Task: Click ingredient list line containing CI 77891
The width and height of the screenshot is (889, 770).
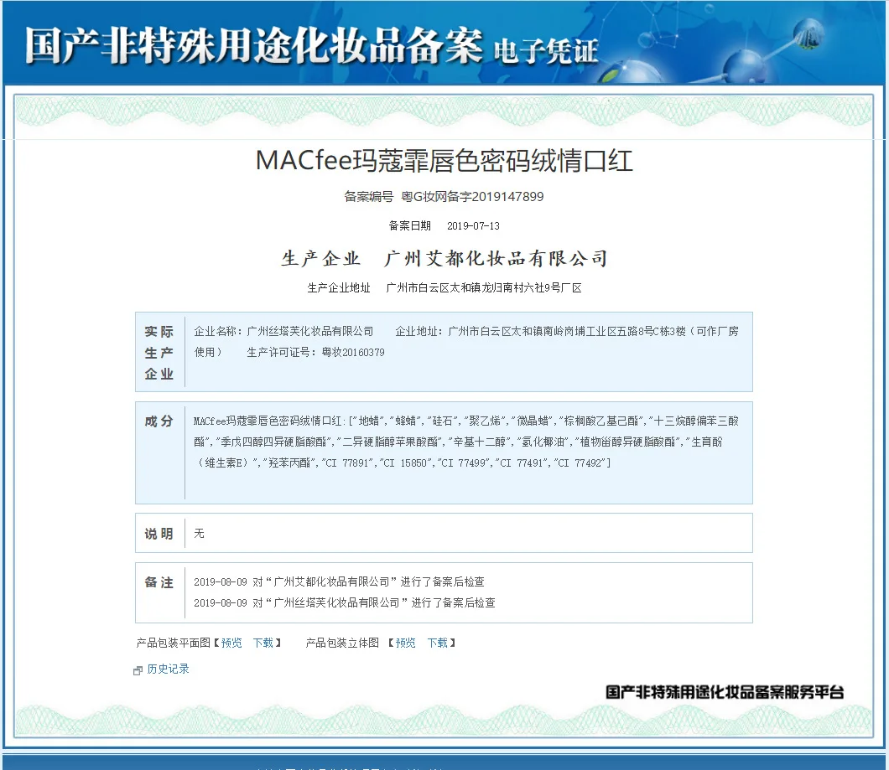Action: (403, 463)
